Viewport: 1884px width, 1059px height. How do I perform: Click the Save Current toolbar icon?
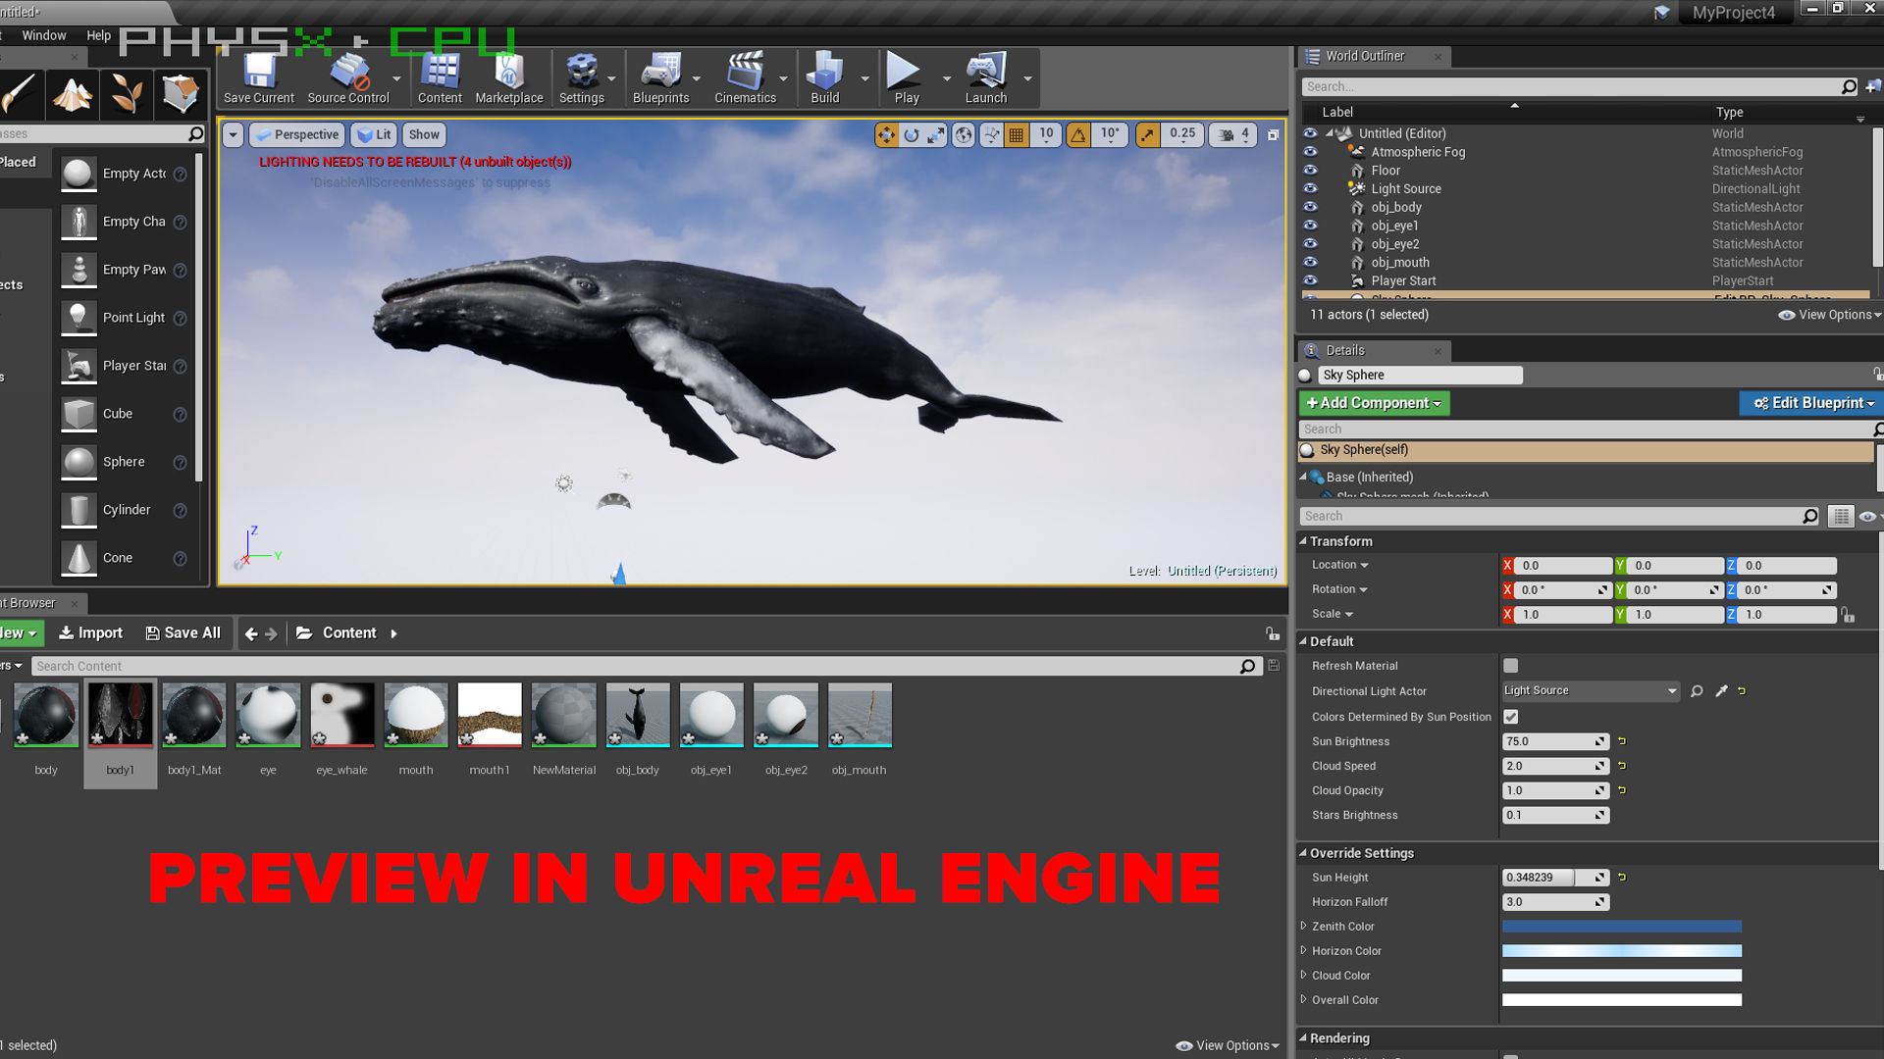coord(259,78)
